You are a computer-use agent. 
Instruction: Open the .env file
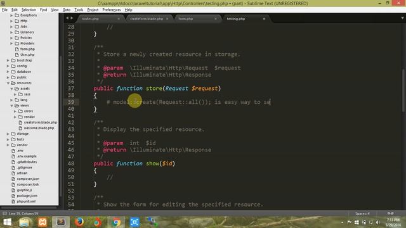[20, 151]
